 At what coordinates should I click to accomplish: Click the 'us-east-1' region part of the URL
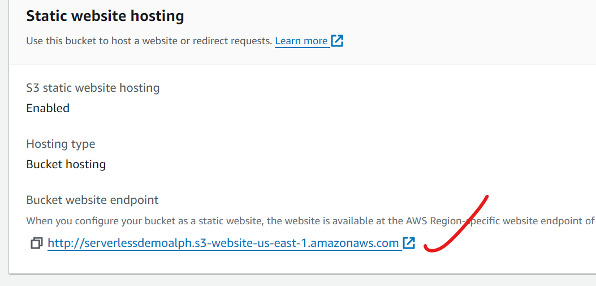coord(286,244)
